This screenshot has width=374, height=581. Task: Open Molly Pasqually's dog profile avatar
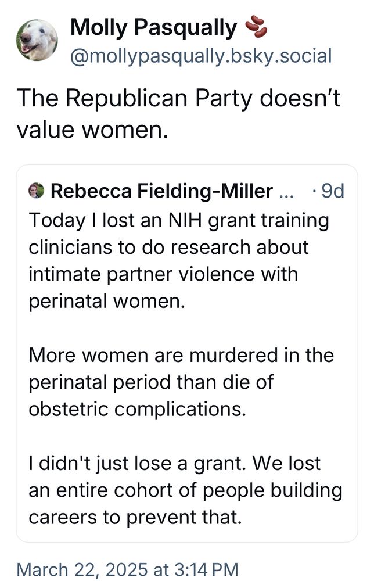click(37, 38)
